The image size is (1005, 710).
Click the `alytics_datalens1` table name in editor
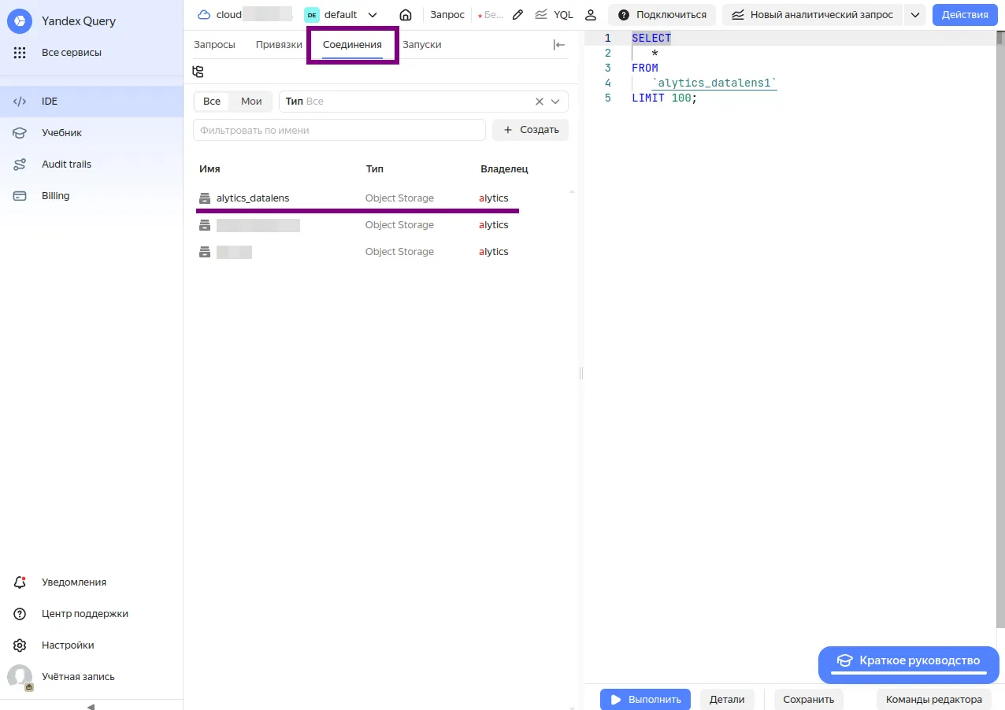point(714,83)
